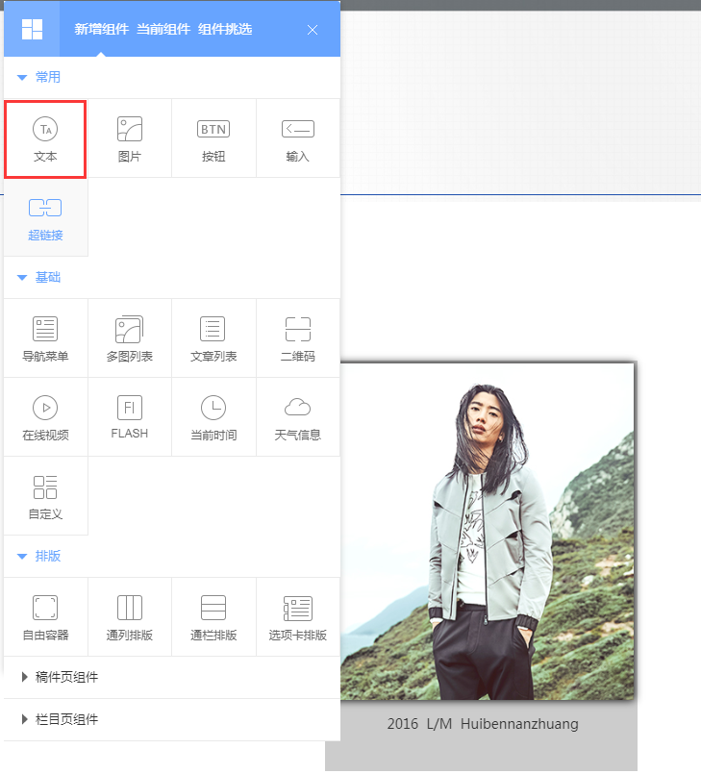Choose the 天气信息 weather info component
This screenshot has height=774, width=701.
coord(297,416)
